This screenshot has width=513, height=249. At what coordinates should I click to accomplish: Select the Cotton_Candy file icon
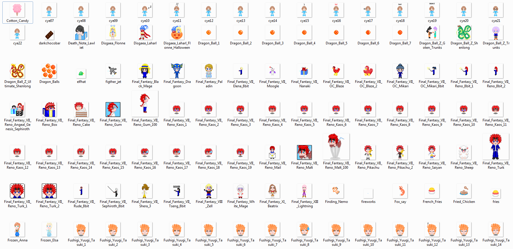click(17, 10)
